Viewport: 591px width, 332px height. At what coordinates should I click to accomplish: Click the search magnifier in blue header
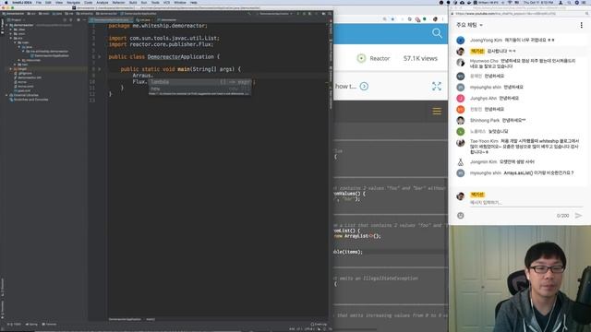[437, 33]
